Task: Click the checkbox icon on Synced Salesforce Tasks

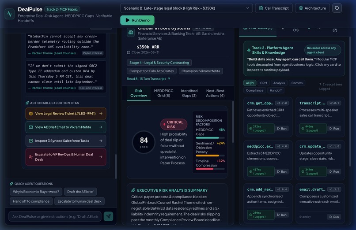Action: pyautogui.click(x=31, y=141)
